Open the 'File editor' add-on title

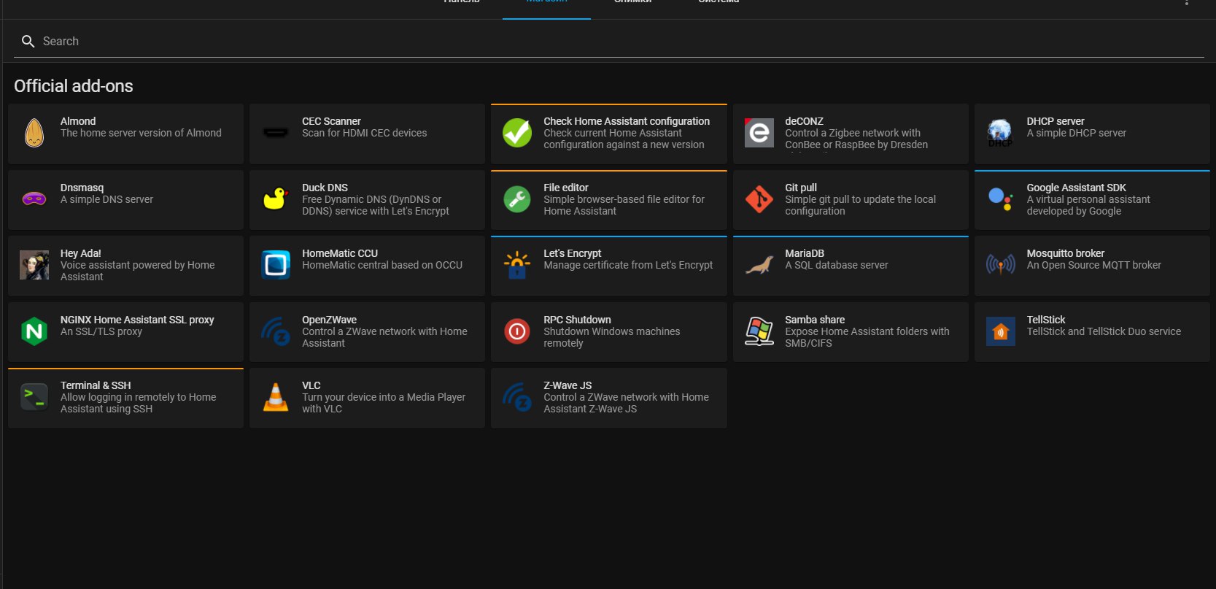click(x=566, y=188)
